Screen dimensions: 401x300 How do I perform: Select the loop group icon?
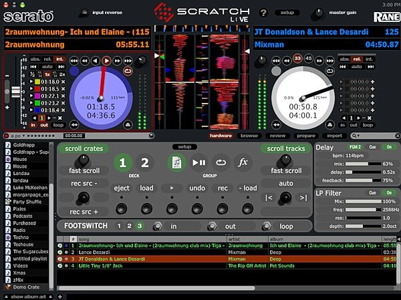pyautogui.click(x=221, y=162)
